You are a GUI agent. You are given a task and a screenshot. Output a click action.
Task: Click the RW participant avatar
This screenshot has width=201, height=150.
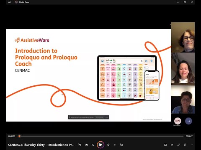coord(178,121)
